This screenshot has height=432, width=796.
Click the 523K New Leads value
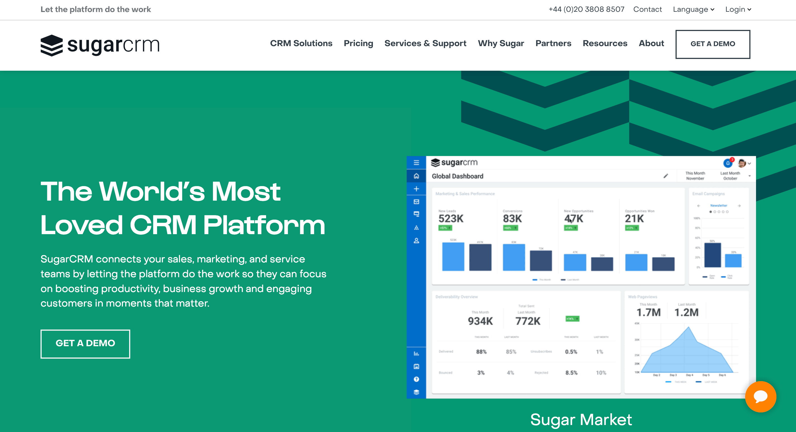point(451,219)
